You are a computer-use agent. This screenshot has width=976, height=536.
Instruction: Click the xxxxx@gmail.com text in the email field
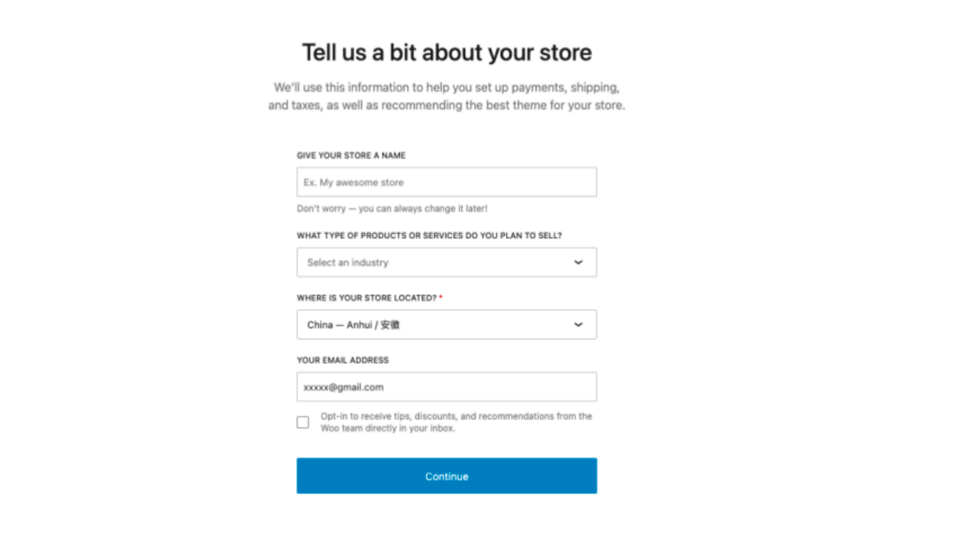click(x=344, y=387)
